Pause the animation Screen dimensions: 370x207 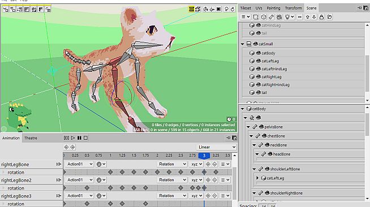(x=79, y=138)
